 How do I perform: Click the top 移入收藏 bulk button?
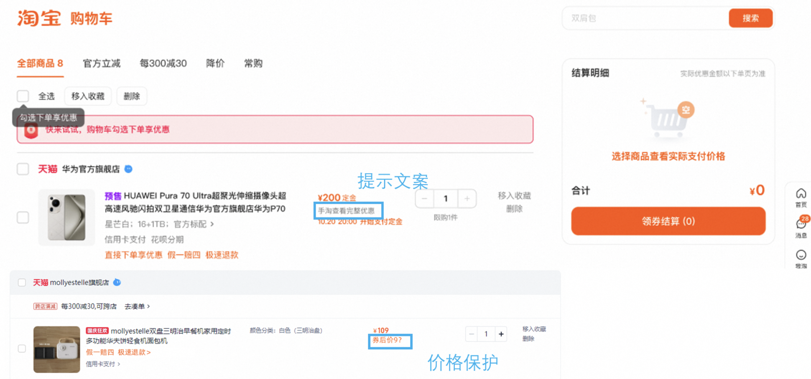coord(88,96)
